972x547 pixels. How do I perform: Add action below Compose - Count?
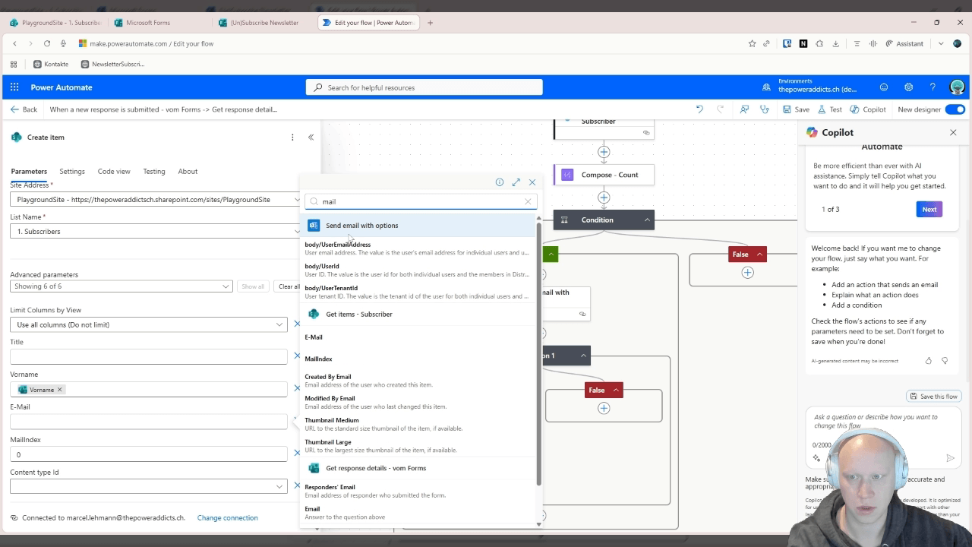tap(604, 198)
